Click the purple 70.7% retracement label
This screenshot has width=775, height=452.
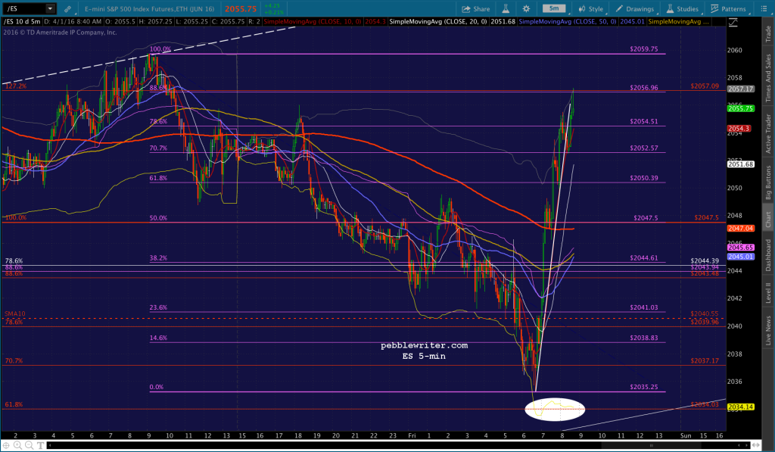pos(158,148)
